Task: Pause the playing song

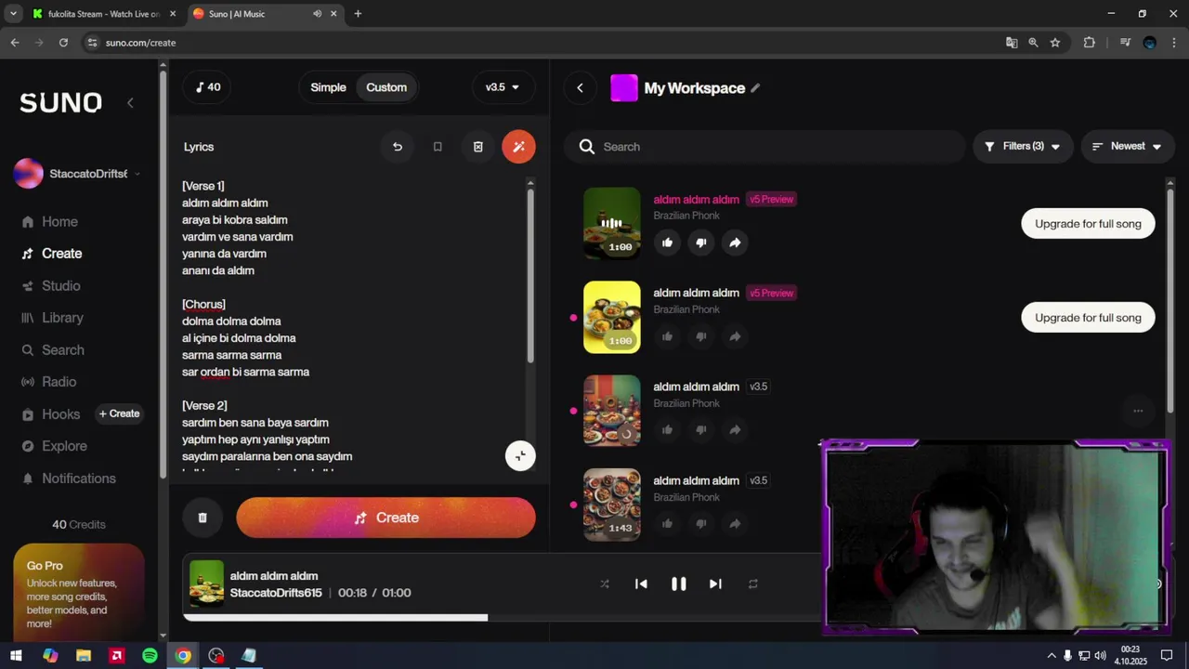Action: (679, 584)
